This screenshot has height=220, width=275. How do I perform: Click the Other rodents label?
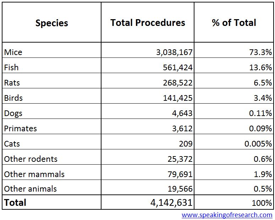(31, 159)
